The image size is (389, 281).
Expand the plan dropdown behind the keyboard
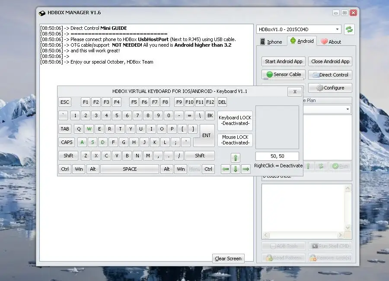pos(348,109)
